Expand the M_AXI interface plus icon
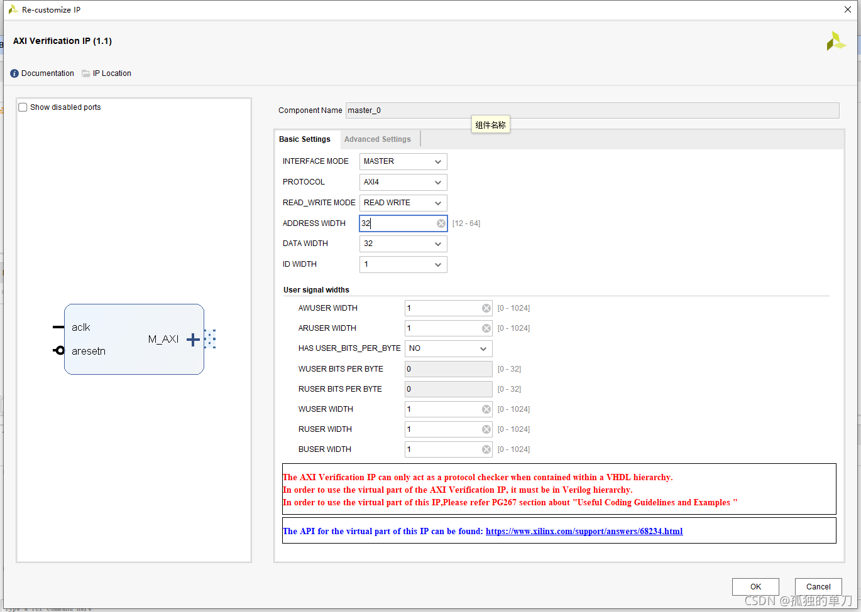861x612 pixels. [193, 340]
